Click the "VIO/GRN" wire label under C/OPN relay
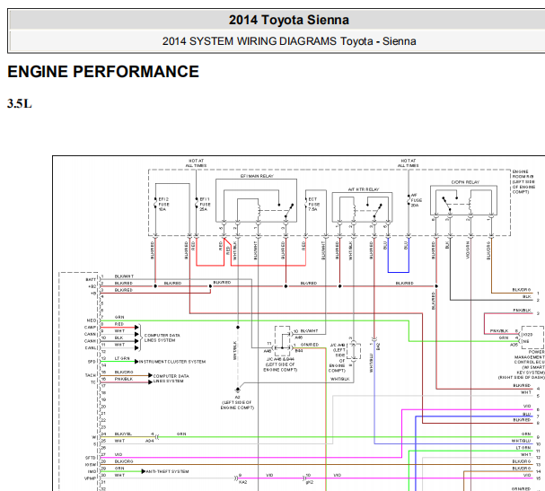 click(468, 250)
